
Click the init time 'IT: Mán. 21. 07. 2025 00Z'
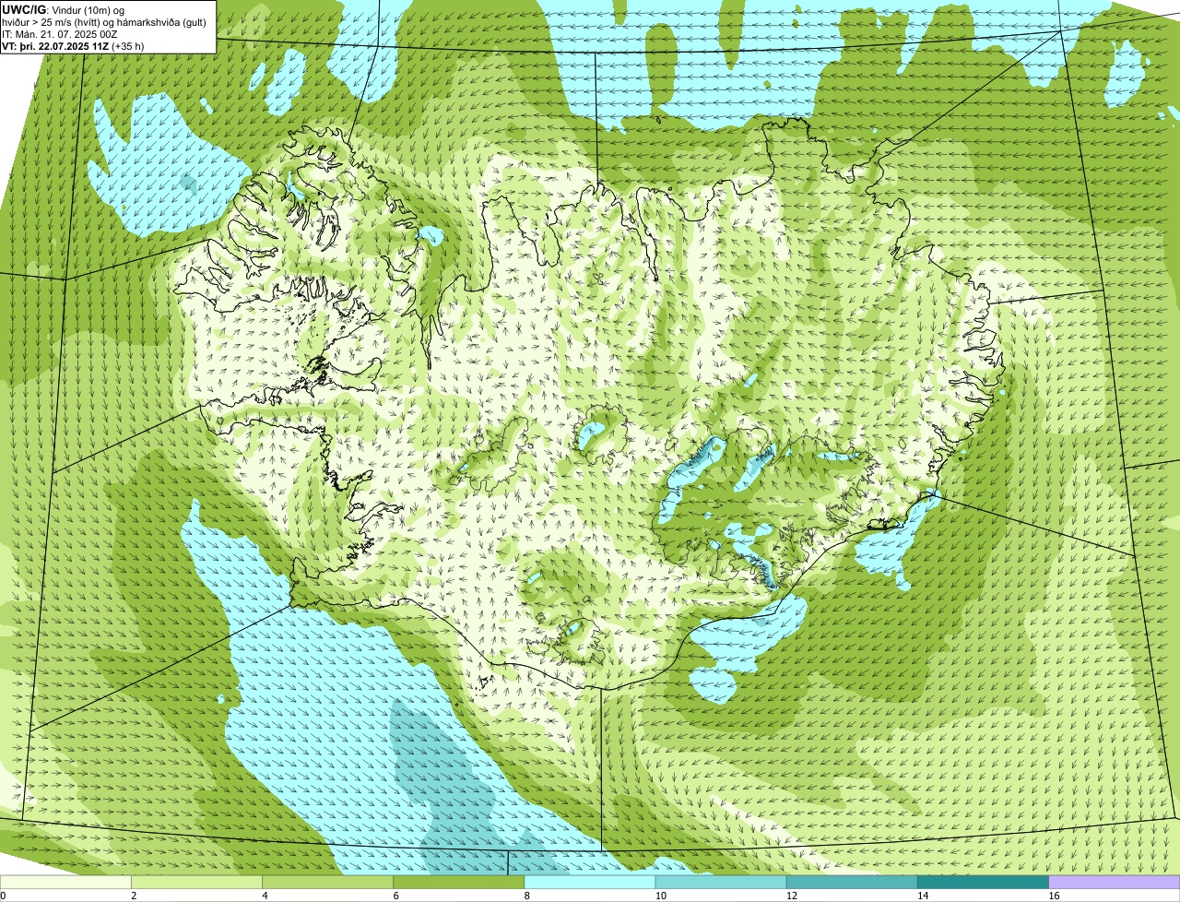tap(60, 33)
